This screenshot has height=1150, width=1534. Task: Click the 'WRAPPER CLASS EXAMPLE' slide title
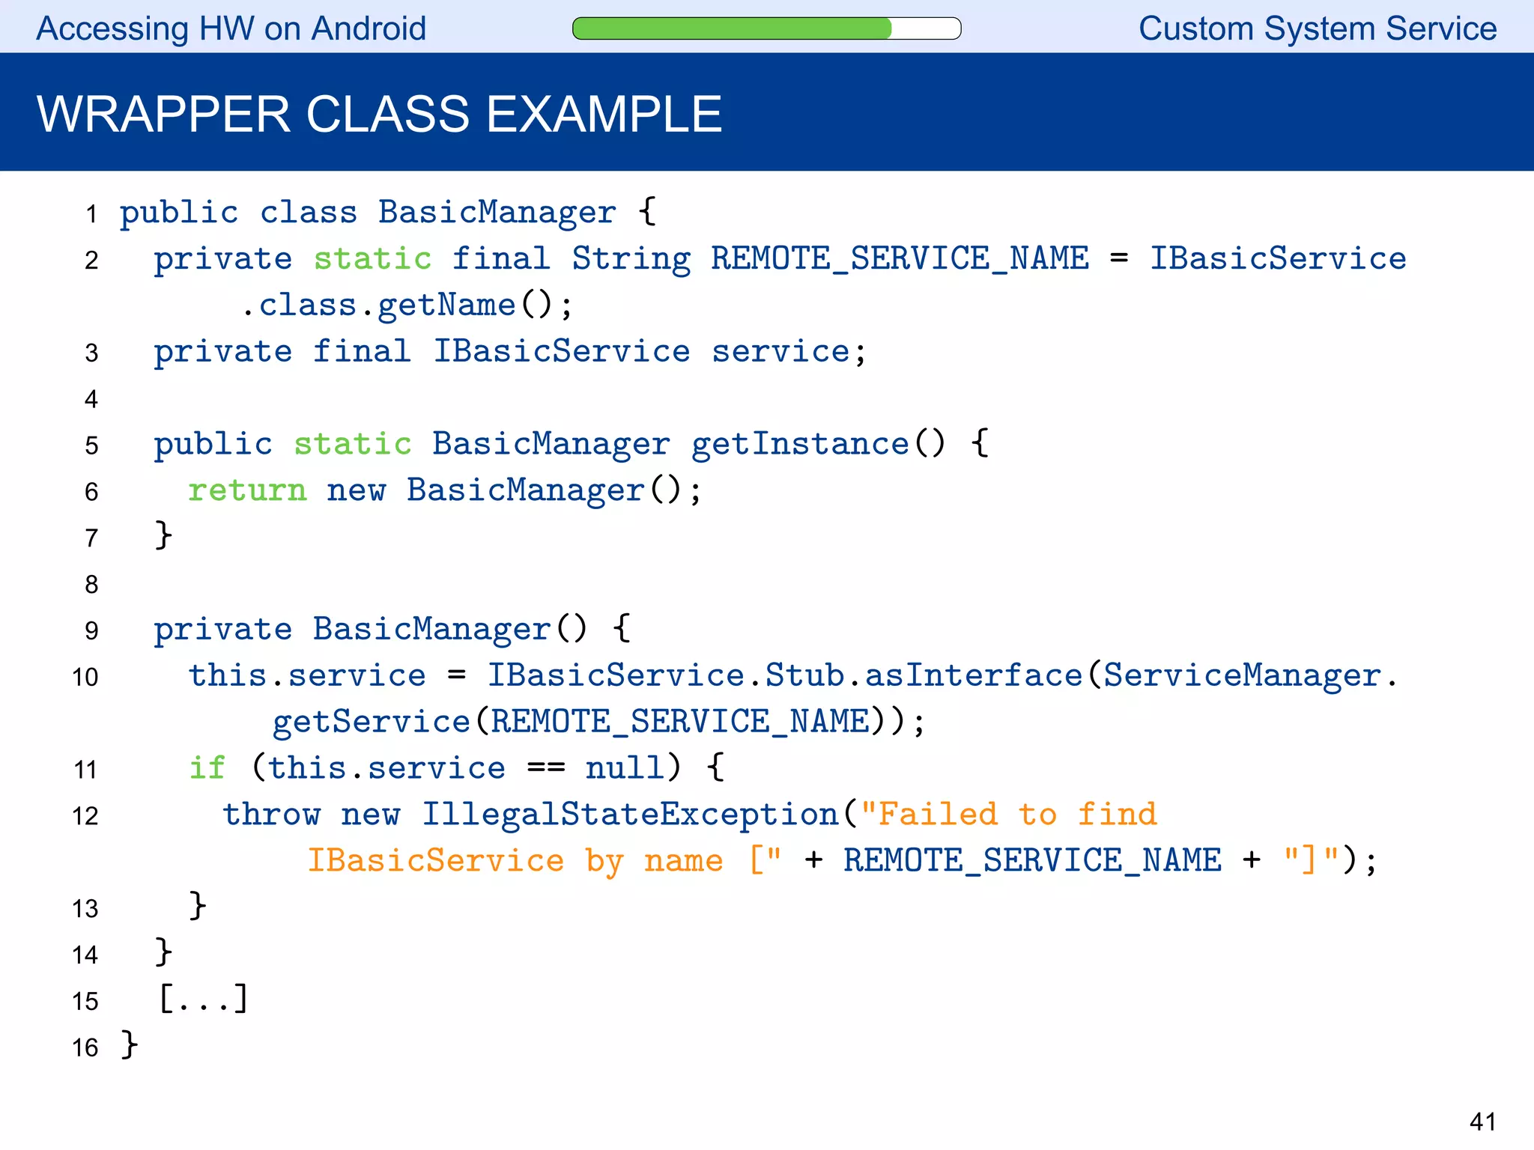[x=379, y=115]
